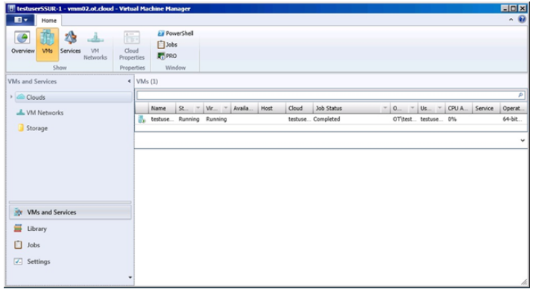This screenshot has width=538, height=292.
Task: Select Clouds in the tree
Action: pyautogui.click(x=73, y=98)
